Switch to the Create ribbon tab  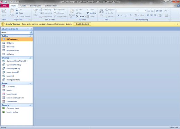tap(23, 6)
